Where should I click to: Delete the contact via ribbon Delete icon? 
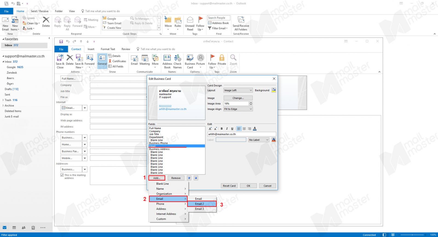70,60
